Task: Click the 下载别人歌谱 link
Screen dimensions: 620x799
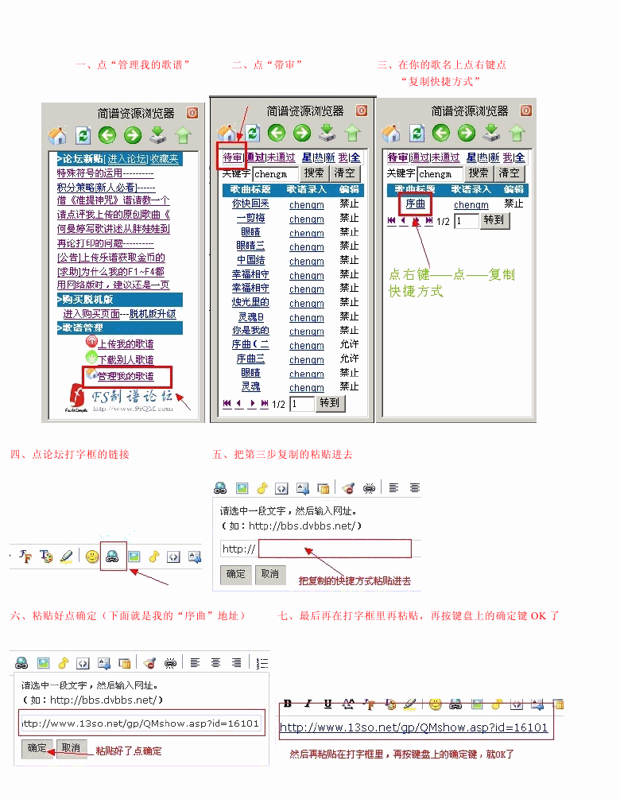Action: click(126, 360)
